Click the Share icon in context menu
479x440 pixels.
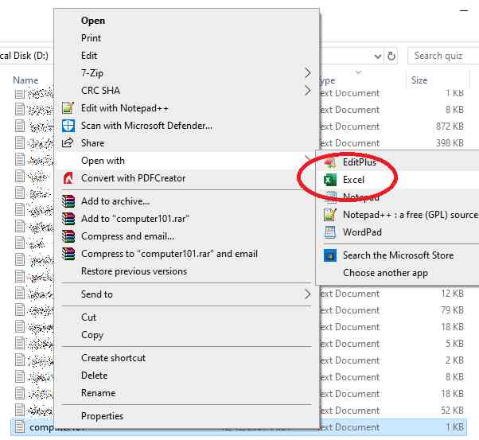coord(68,143)
